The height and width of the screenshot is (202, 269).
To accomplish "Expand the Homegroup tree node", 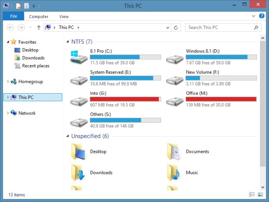I will 8,82.
